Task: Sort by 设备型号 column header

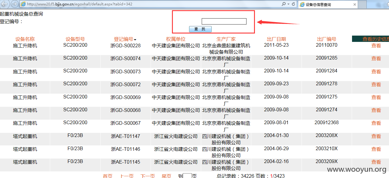Action: 75,39
